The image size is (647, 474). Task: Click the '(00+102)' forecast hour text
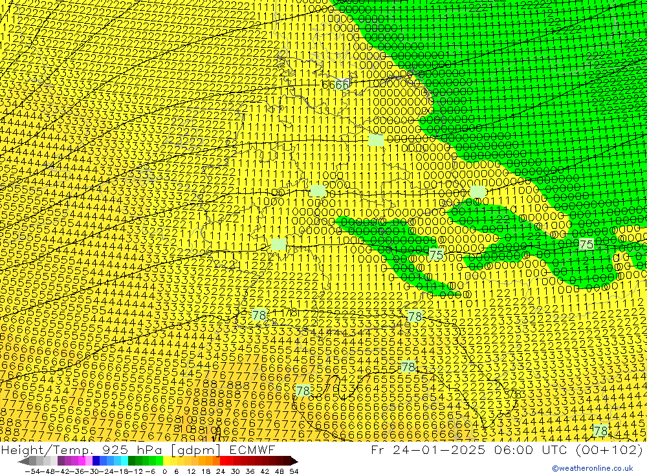point(609,449)
